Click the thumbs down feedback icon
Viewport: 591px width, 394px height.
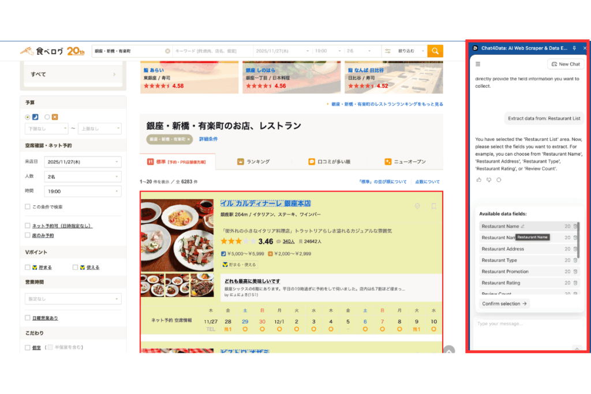click(489, 180)
